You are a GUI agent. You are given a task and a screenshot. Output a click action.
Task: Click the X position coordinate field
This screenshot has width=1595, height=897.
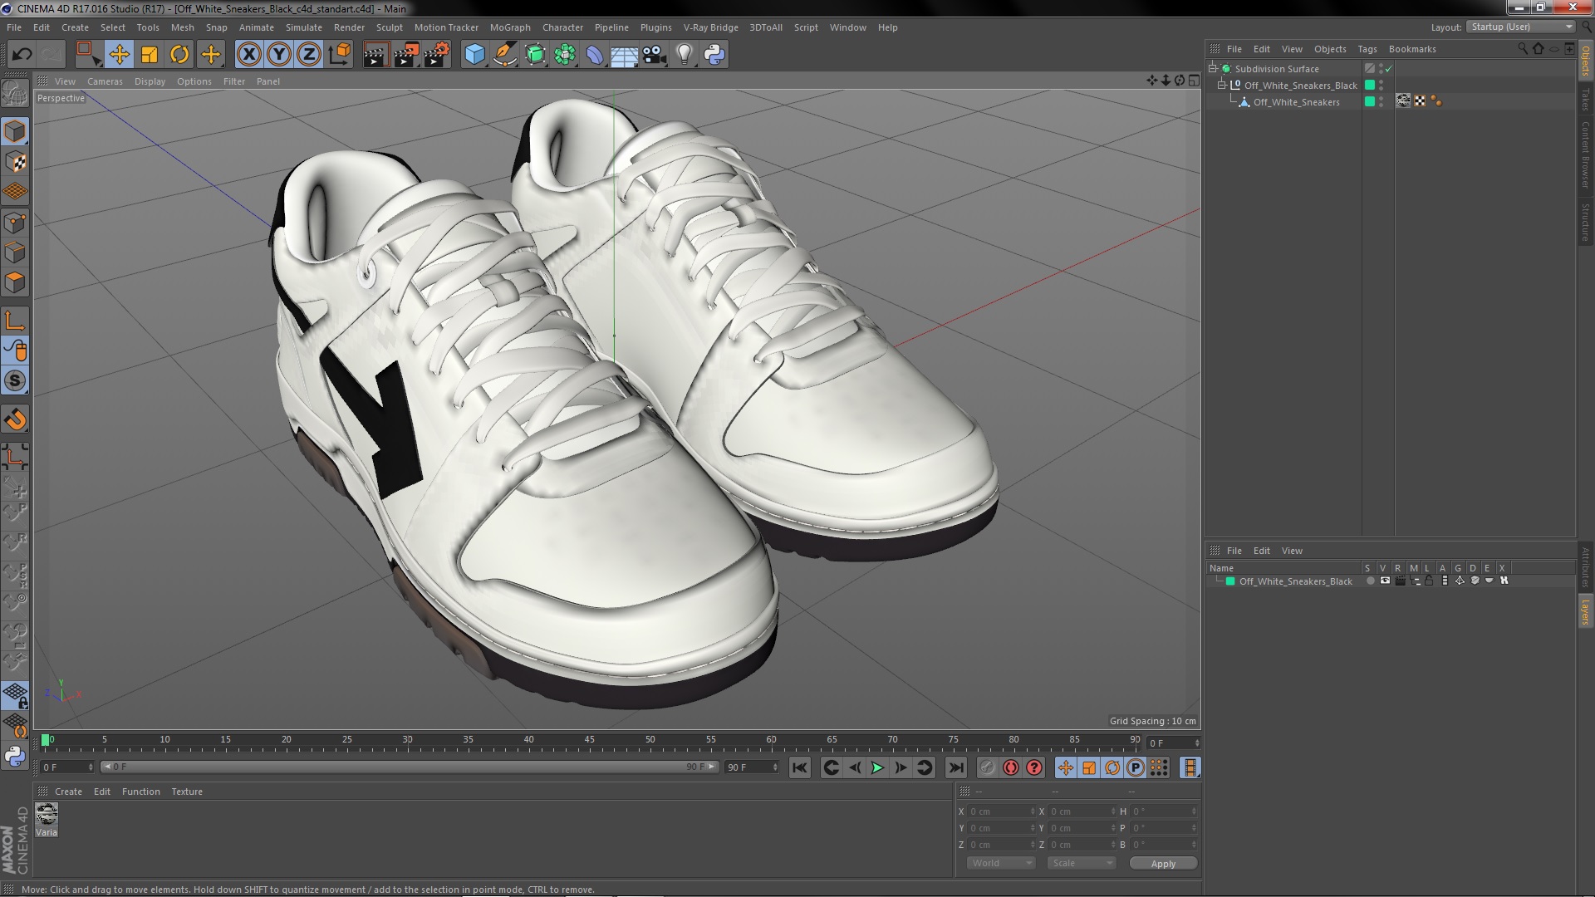(x=1000, y=811)
